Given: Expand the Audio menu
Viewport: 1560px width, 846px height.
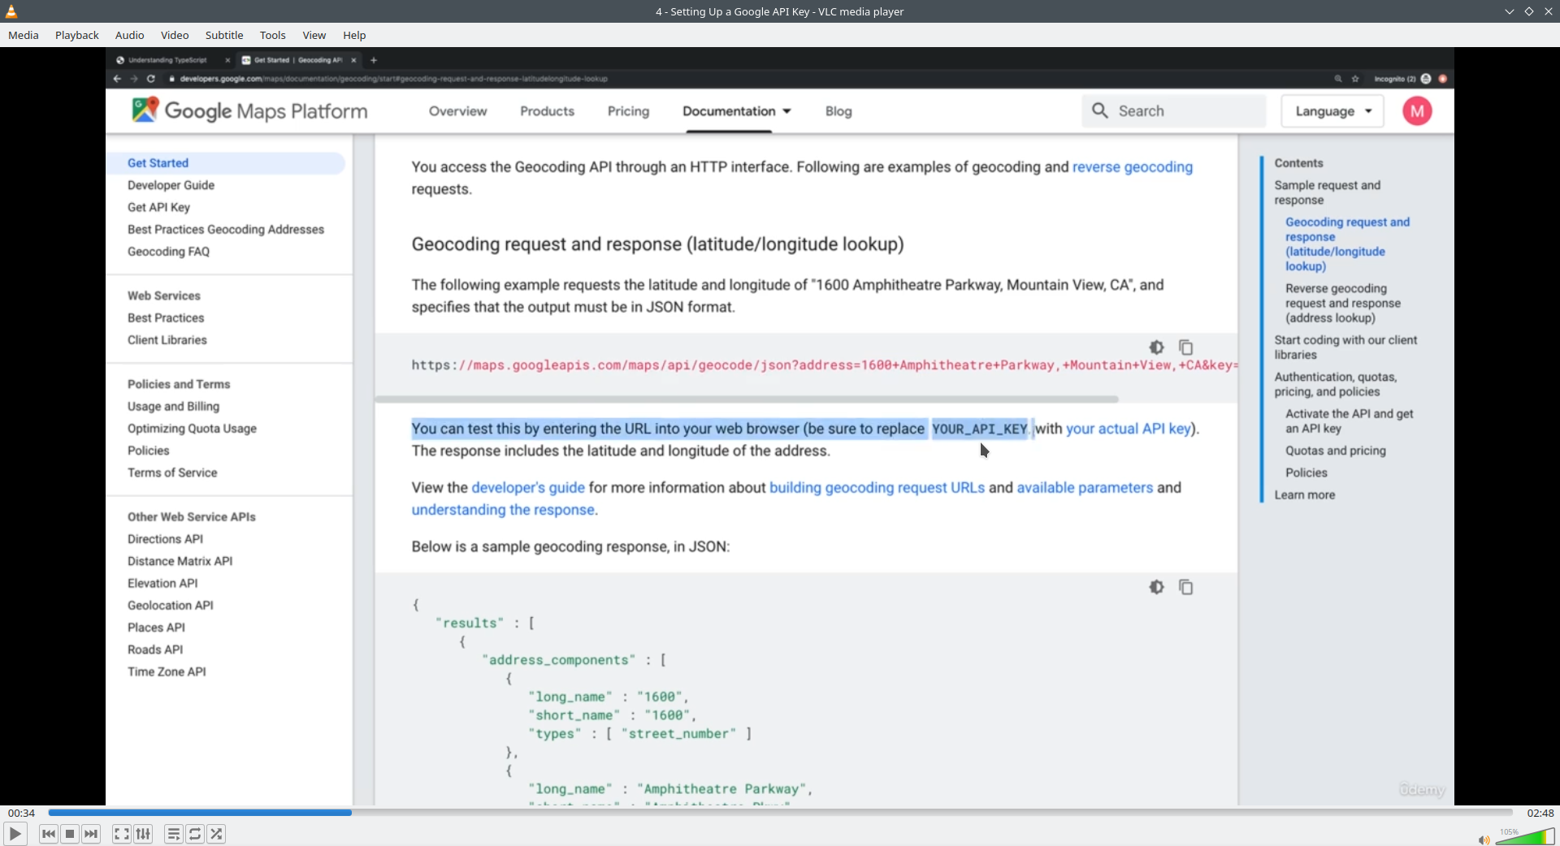Looking at the screenshot, I should [129, 35].
